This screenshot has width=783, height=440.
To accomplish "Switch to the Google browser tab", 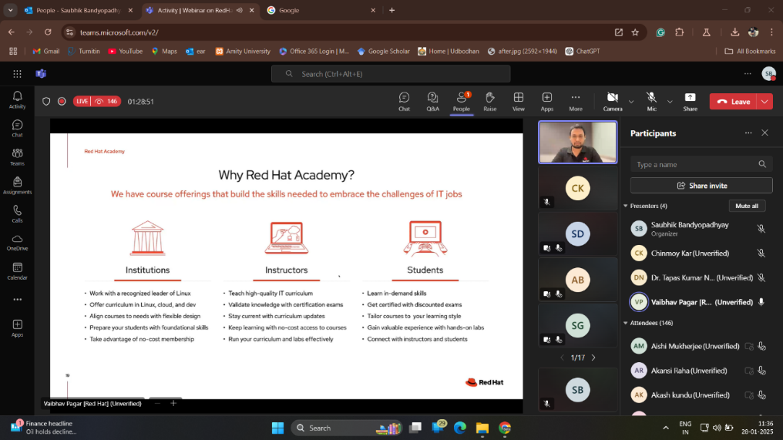I will click(321, 10).
